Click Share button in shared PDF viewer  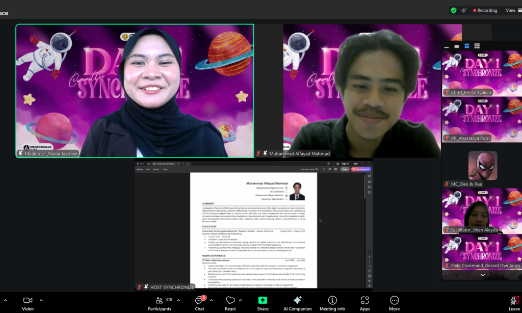coord(345,169)
